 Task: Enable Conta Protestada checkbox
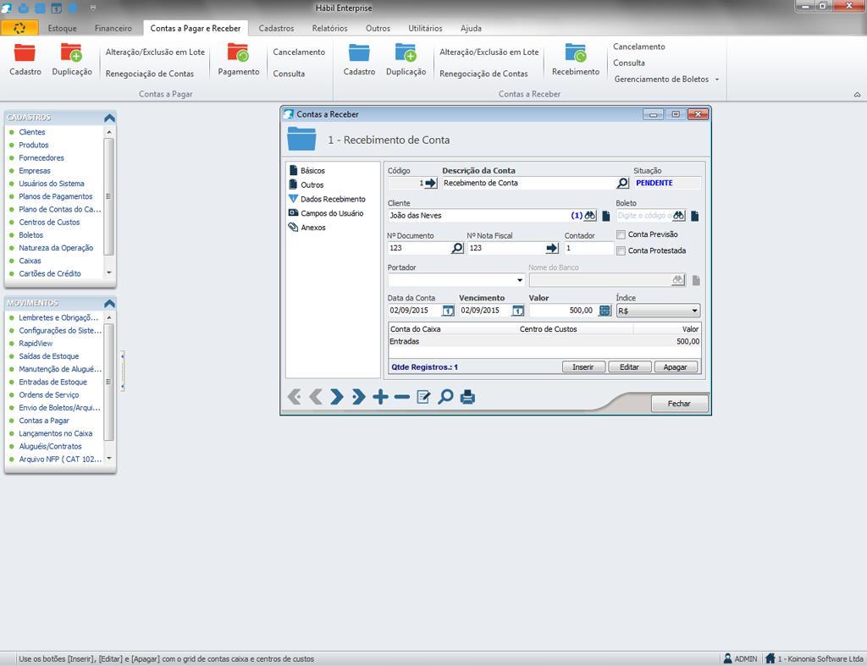pos(621,251)
